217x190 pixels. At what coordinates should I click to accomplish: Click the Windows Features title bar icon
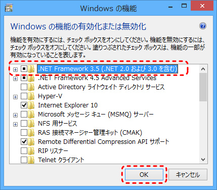coord(9,8)
